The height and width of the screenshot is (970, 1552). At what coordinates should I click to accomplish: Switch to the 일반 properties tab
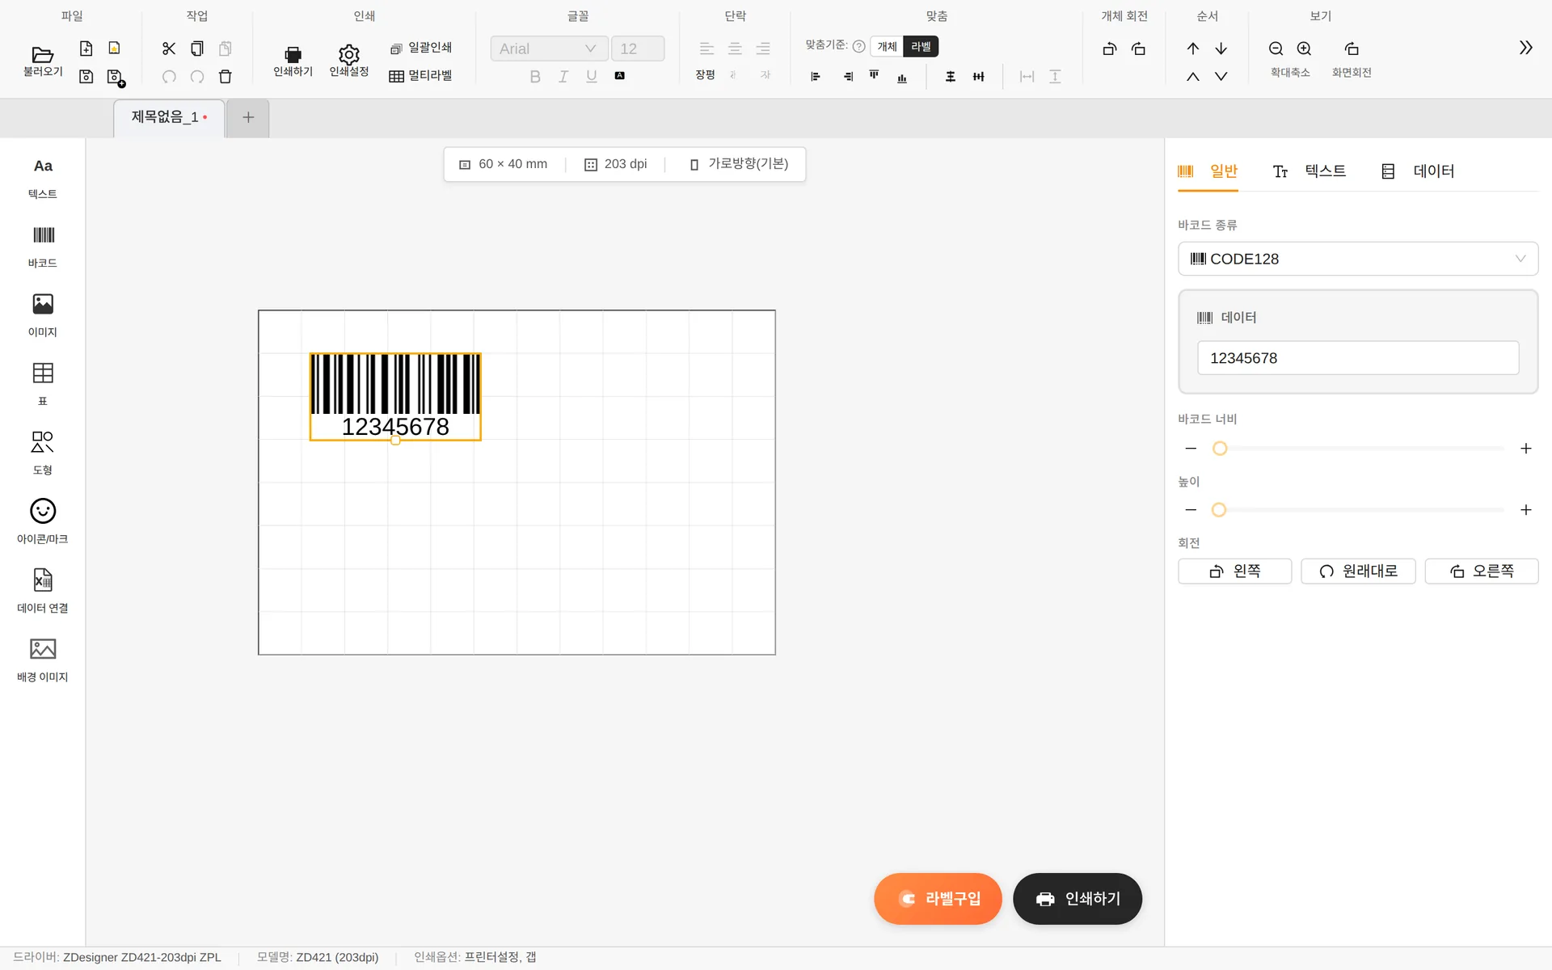pyautogui.click(x=1208, y=171)
